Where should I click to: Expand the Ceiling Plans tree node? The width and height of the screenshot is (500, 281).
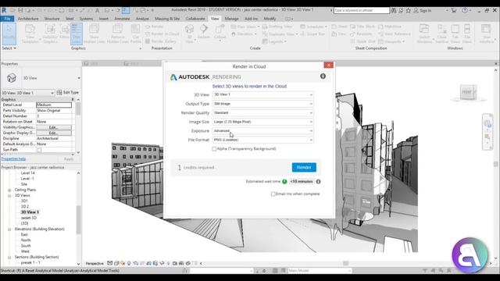click(9, 190)
